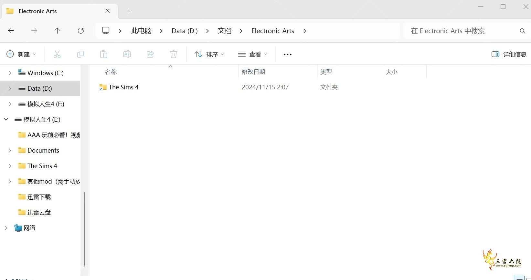Expand The Sims 4 sidebar node
Image resolution: width=531 pixels, height=280 pixels.
click(10, 166)
